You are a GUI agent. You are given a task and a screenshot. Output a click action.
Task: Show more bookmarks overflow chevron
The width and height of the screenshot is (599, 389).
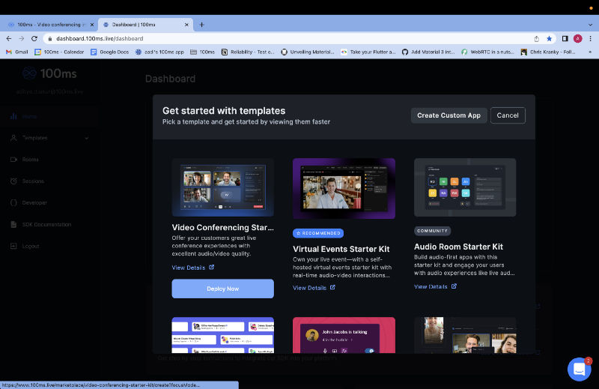coord(590,52)
